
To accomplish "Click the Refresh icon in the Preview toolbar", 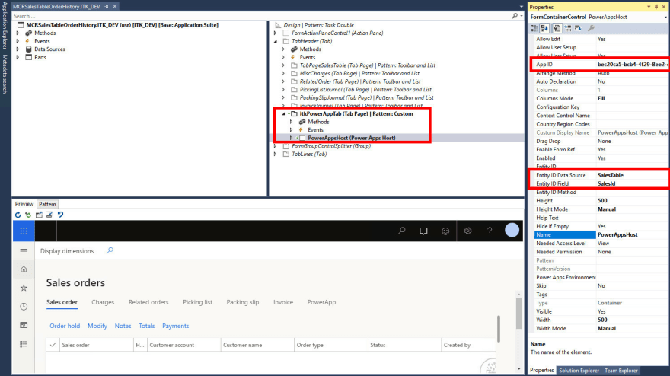I will coord(18,215).
